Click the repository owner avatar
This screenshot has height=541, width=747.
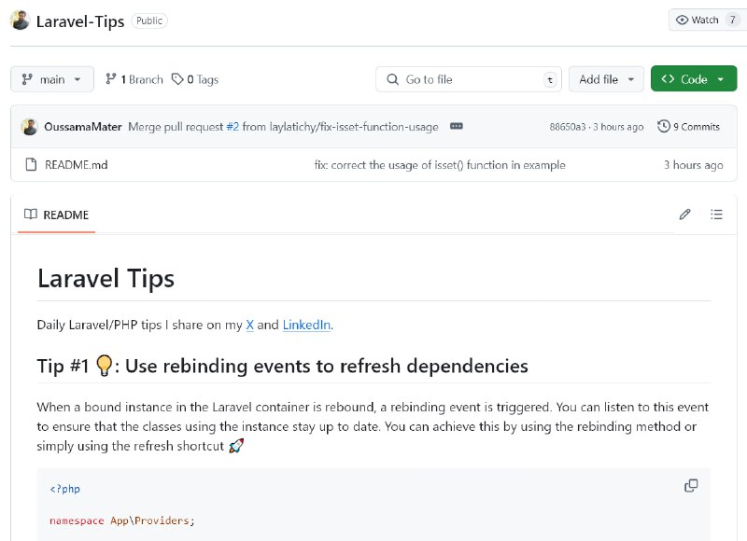tap(20, 21)
